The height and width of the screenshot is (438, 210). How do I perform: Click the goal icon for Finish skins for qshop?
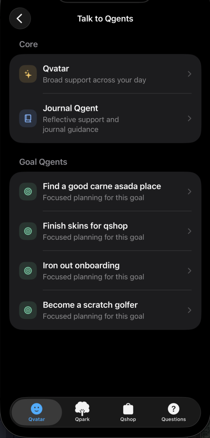[28, 231]
